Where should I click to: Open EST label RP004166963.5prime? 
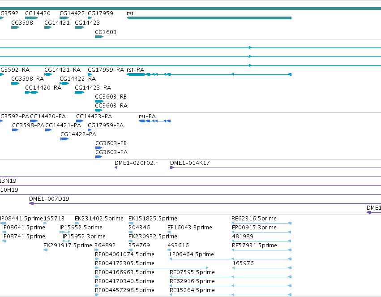(124, 273)
